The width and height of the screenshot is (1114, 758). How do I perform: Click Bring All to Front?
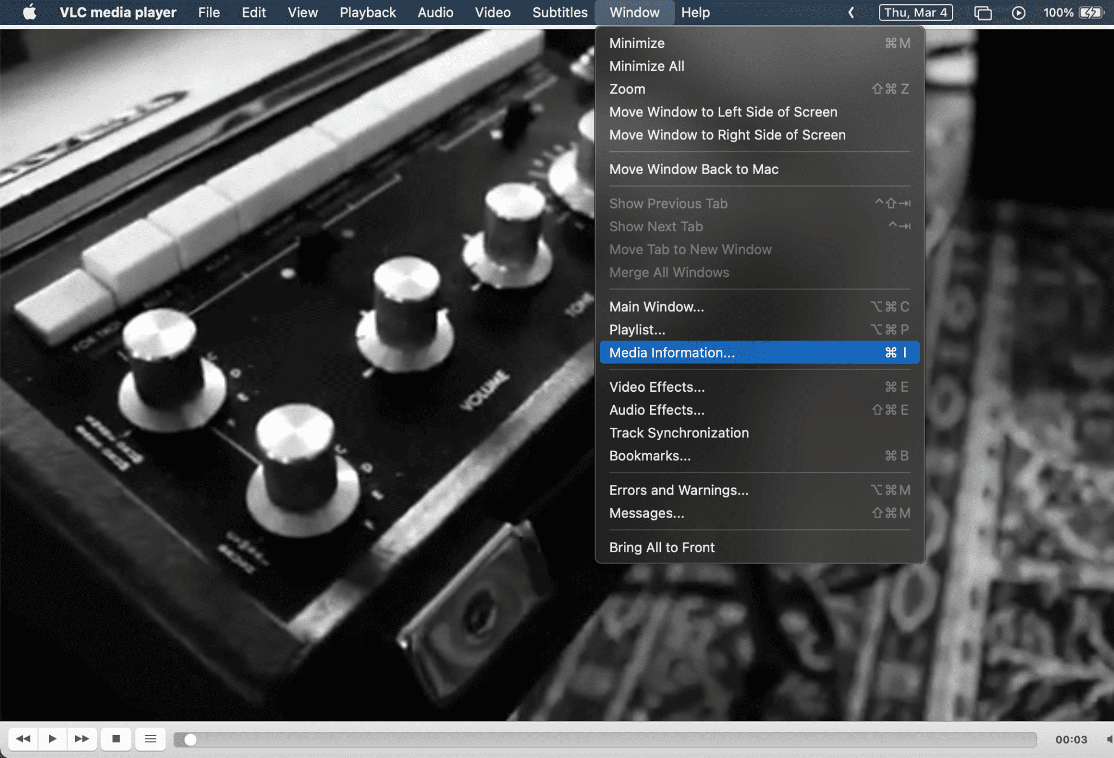(661, 547)
